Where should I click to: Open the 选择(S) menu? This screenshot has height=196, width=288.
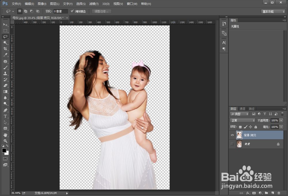pos(81,4)
